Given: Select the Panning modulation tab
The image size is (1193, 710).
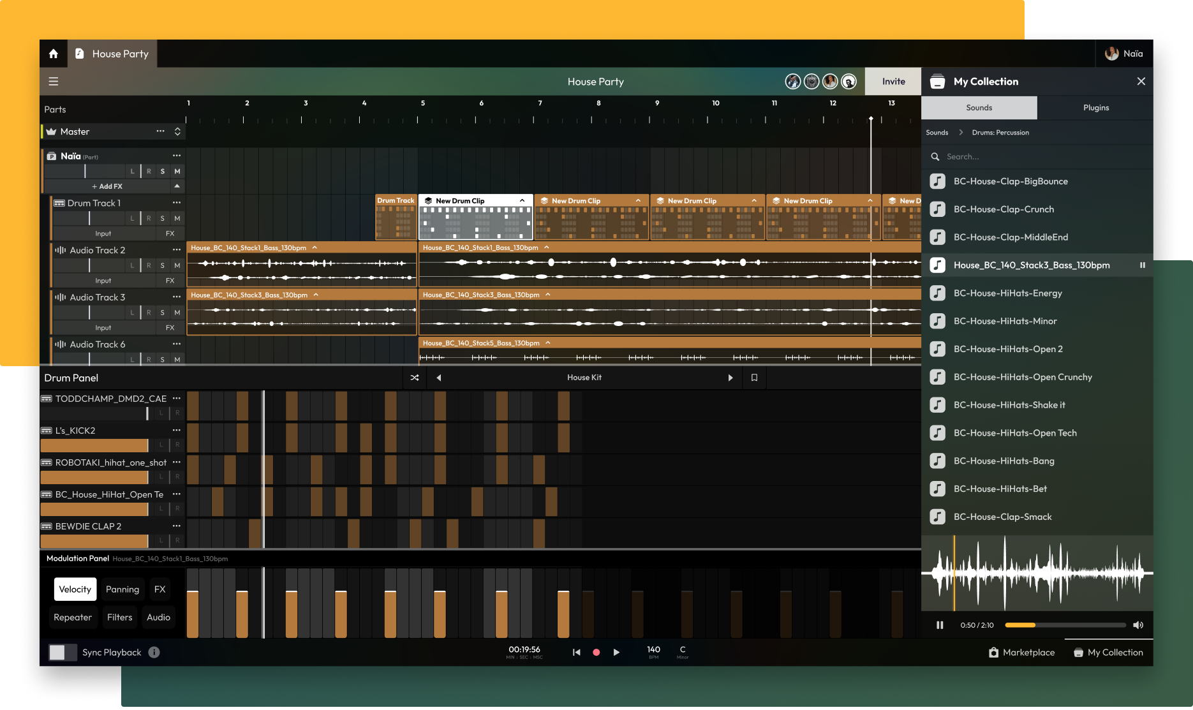Looking at the screenshot, I should [122, 589].
